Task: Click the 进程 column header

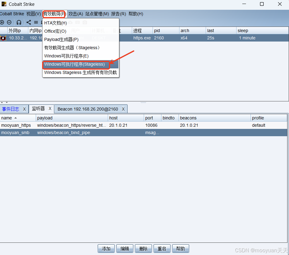Action: pyautogui.click(x=142, y=31)
